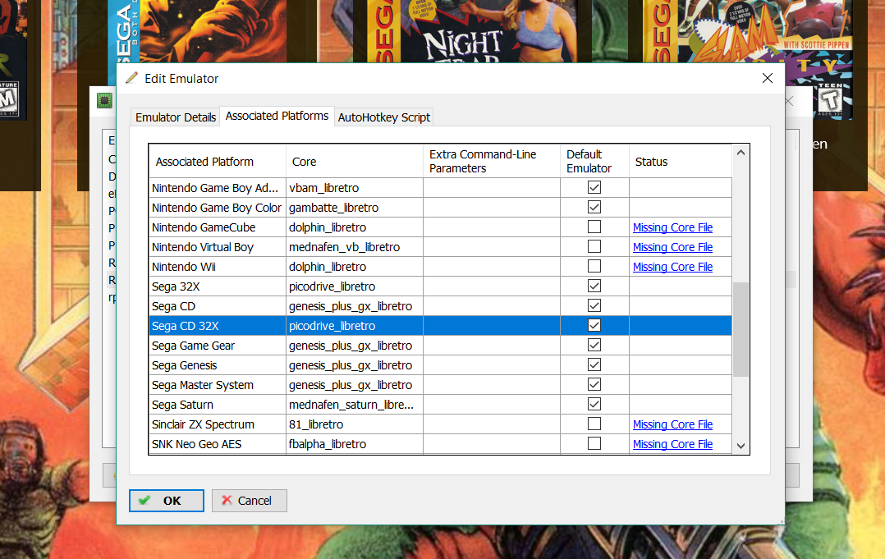
Task: Open Missing Core File link for SNK Neo Geo AES
Action: 672,444
